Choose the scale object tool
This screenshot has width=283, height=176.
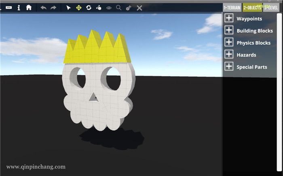click(99, 8)
